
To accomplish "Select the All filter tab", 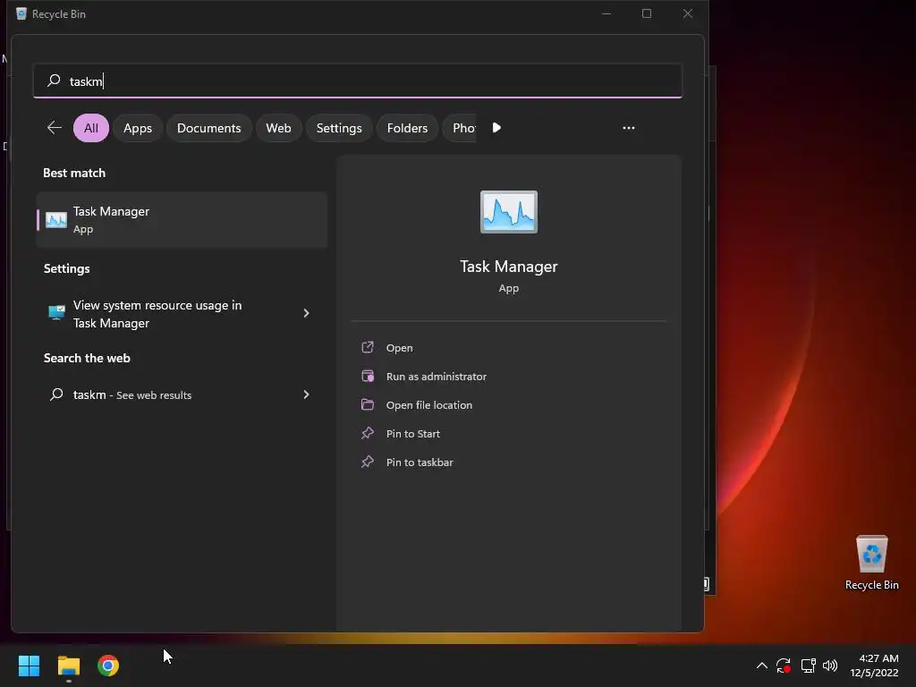I will (x=91, y=128).
